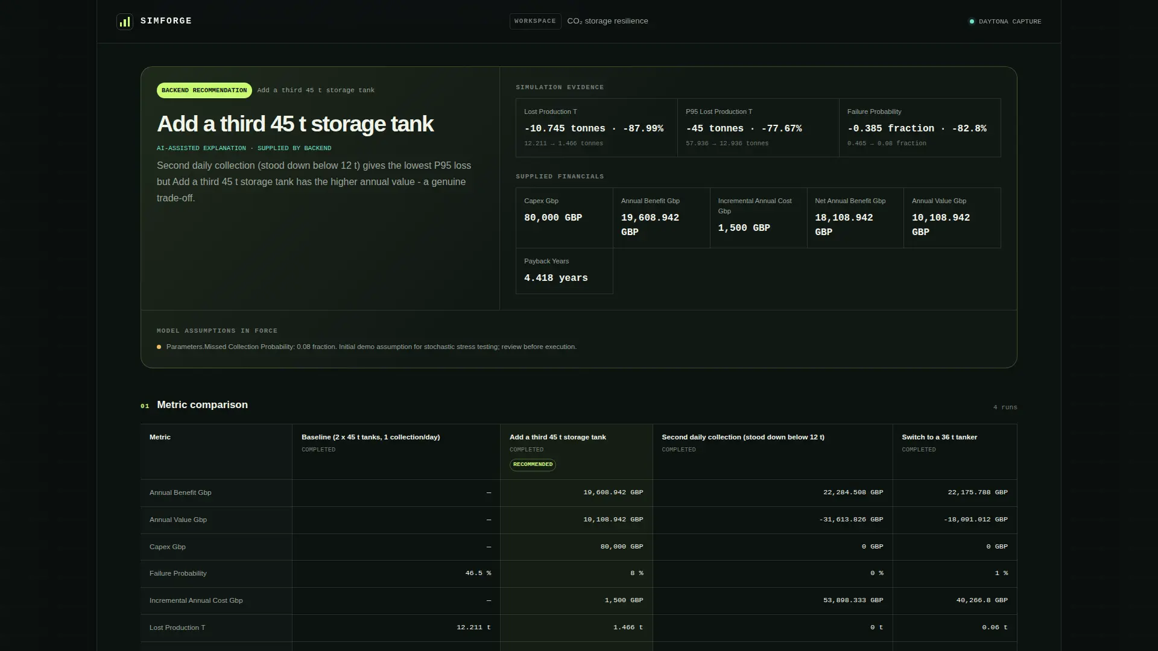
Task: Click the Capex Gbp row label
Action: [x=167, y=547]
